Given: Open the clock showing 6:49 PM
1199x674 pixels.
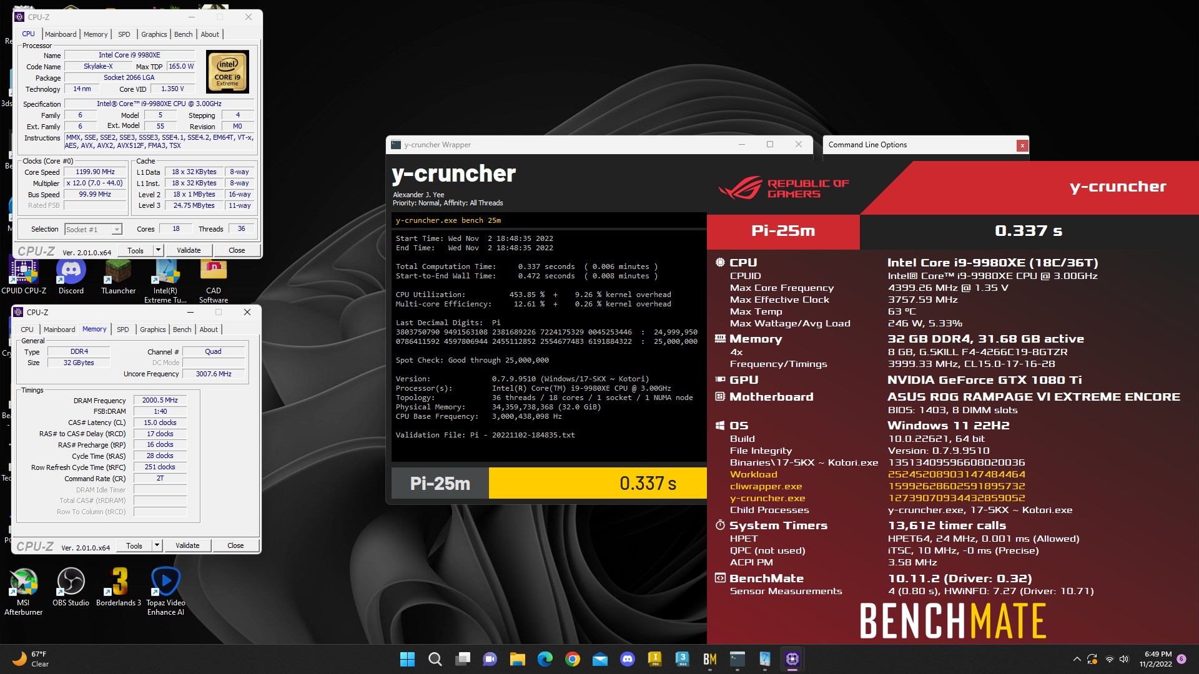Looking at the screenshot, I should tap(1155, 659).
